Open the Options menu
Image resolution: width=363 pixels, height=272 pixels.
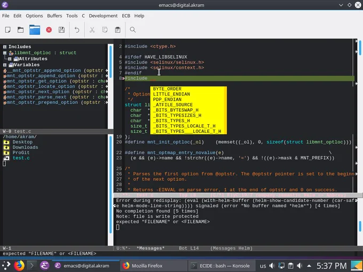(x=34, y=15)
